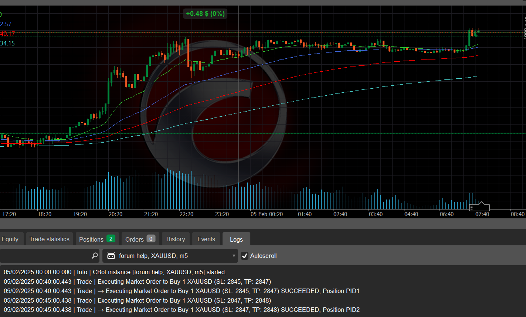Viewport: 526px width, 317px height.
Task: Select the SUCCEEDED Position PID2 log line
Action: (181, 310)
